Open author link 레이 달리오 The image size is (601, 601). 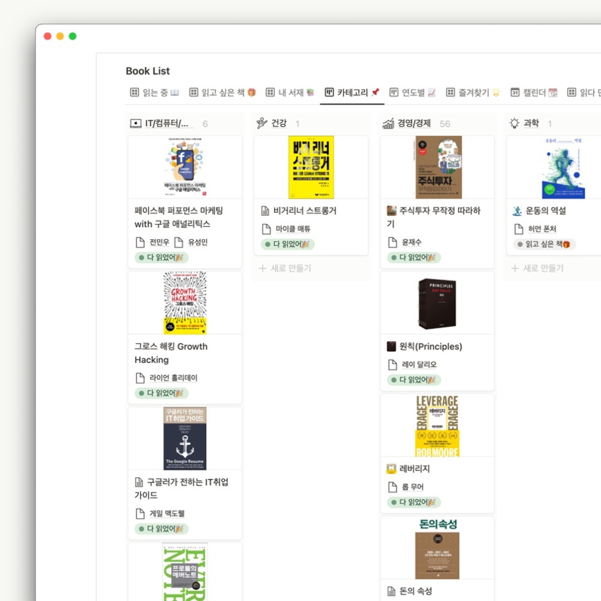(419, 365)
